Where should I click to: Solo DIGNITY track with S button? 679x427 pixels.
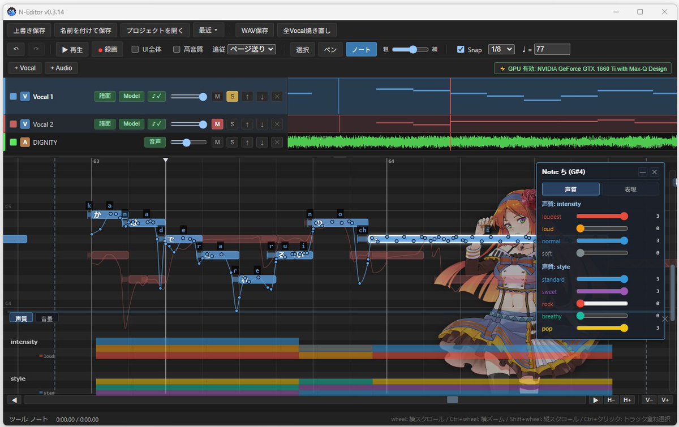coord(232,143)
